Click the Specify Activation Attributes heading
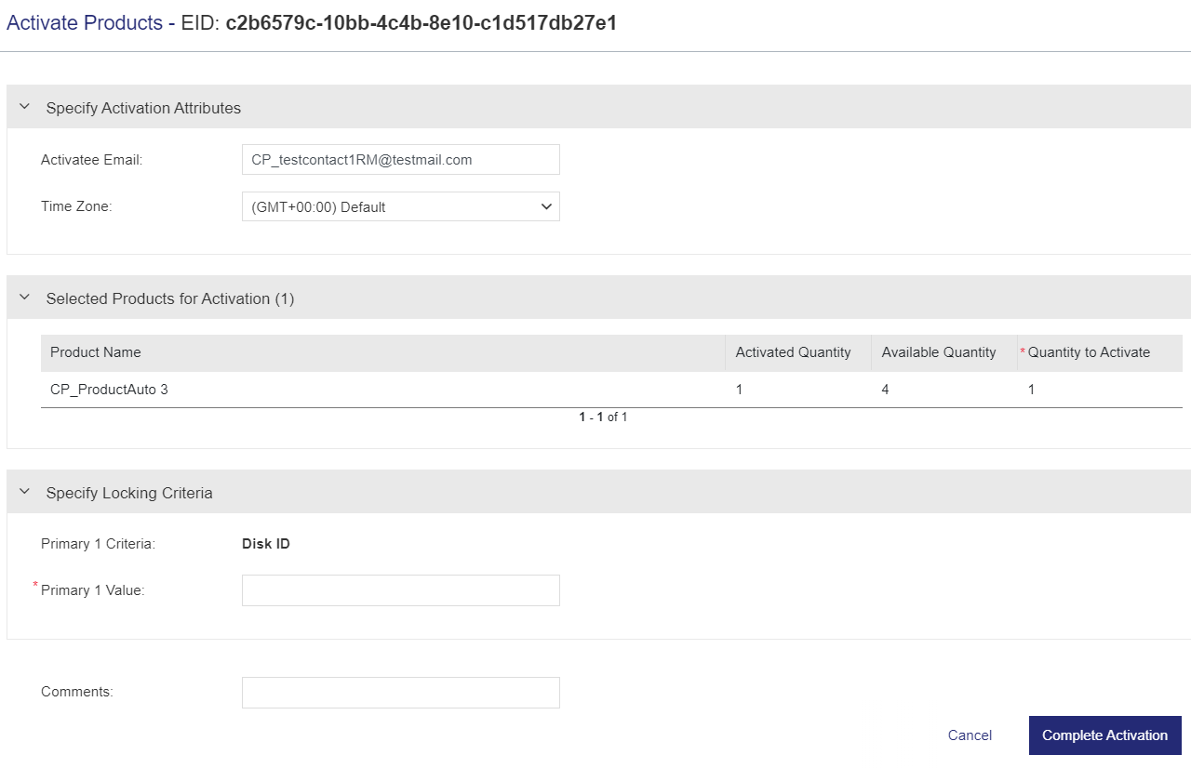Viewport: 1191px width, 768px height. [x=143, y=108]
